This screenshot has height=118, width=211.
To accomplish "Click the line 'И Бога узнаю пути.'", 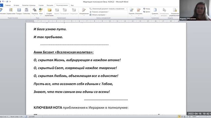I will (x=50, y=29).
